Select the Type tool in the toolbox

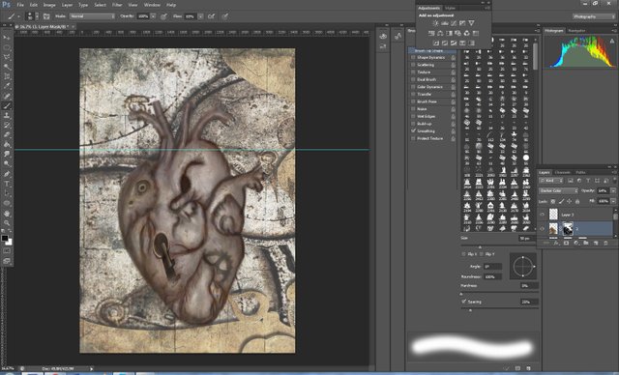7,184
